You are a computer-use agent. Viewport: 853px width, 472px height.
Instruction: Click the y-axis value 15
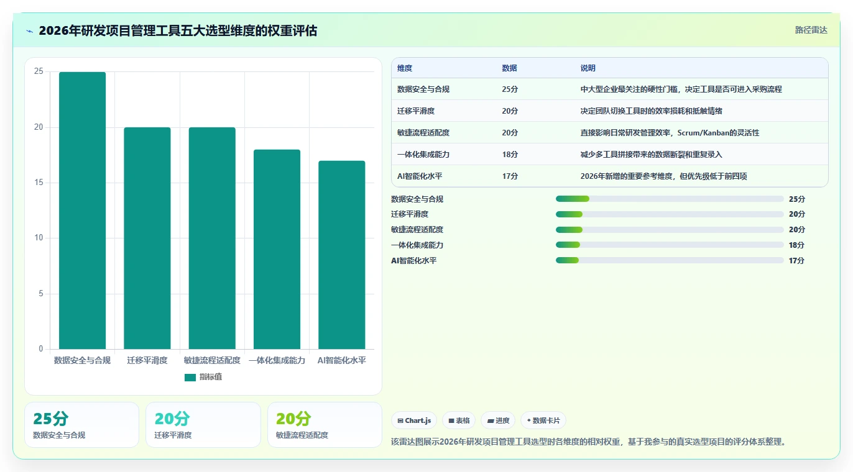click(39, 183)
